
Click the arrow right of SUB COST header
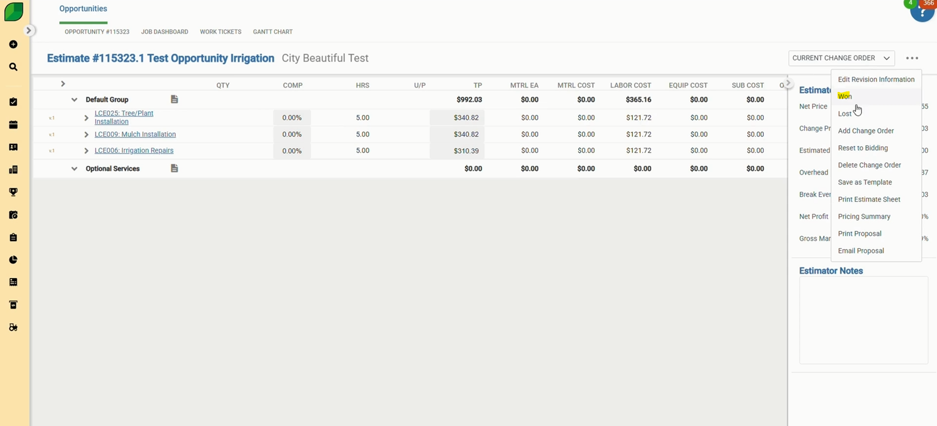(788, 83)
